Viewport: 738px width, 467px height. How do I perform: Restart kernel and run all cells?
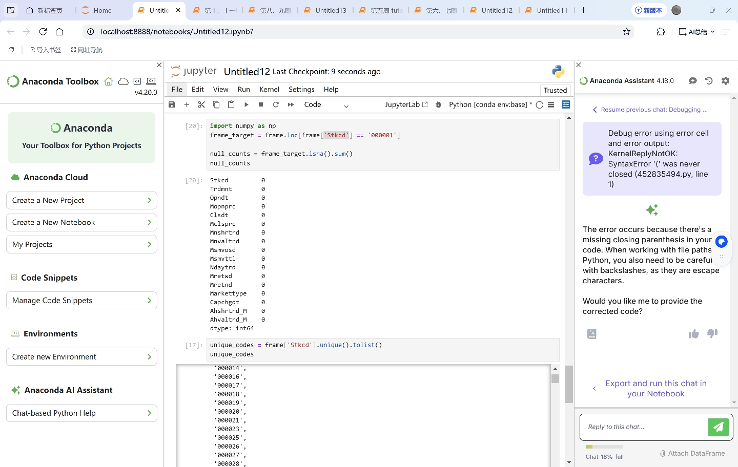pyautogui.click(x=291, y=104)
